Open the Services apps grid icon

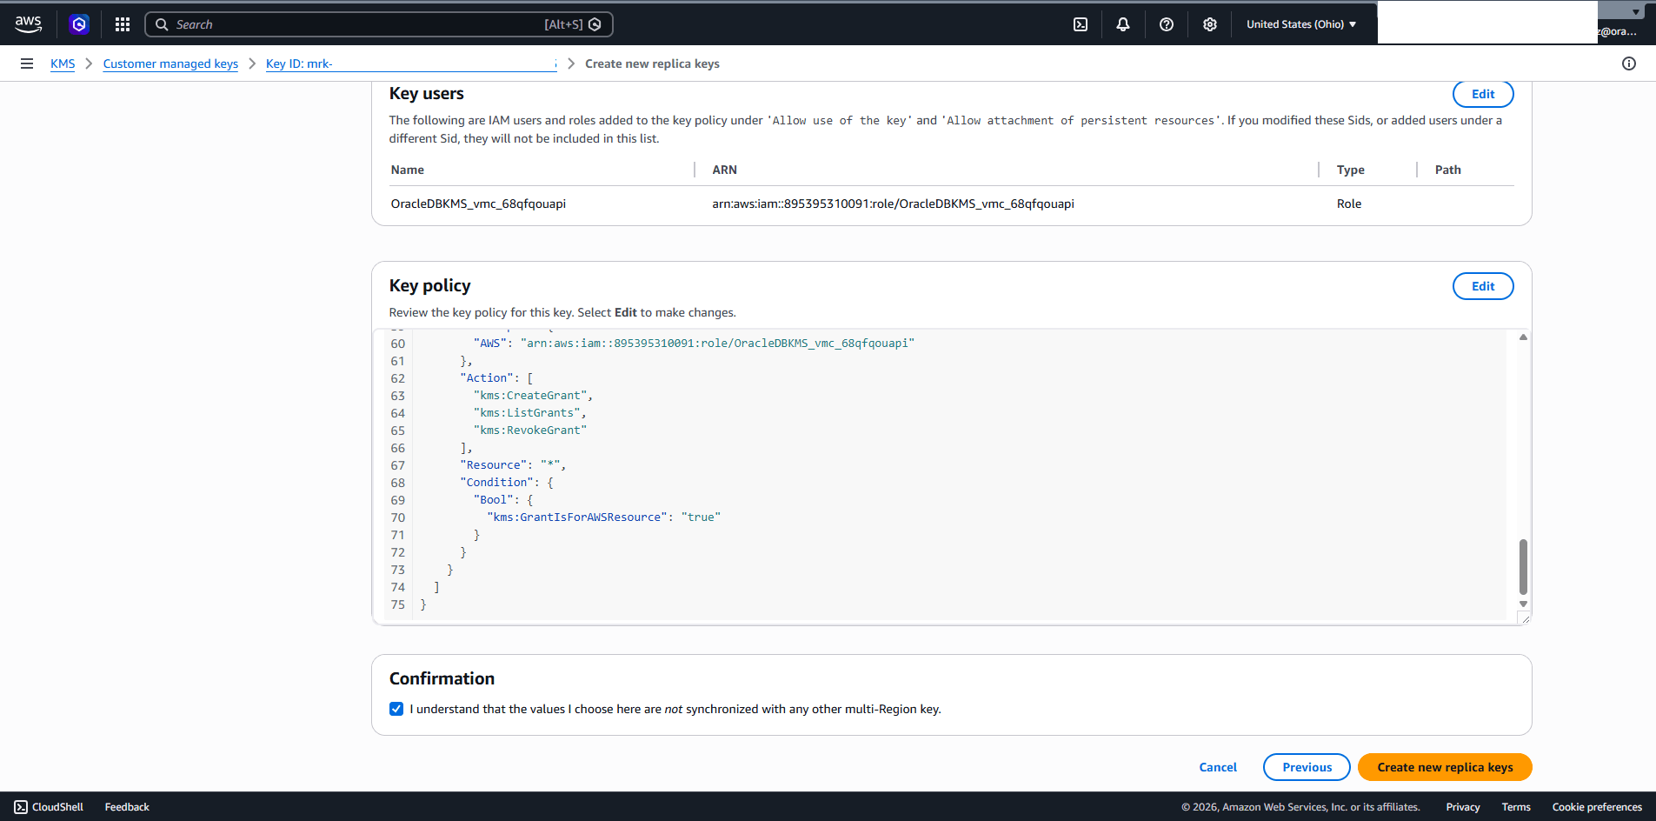(x=123, y=23)
